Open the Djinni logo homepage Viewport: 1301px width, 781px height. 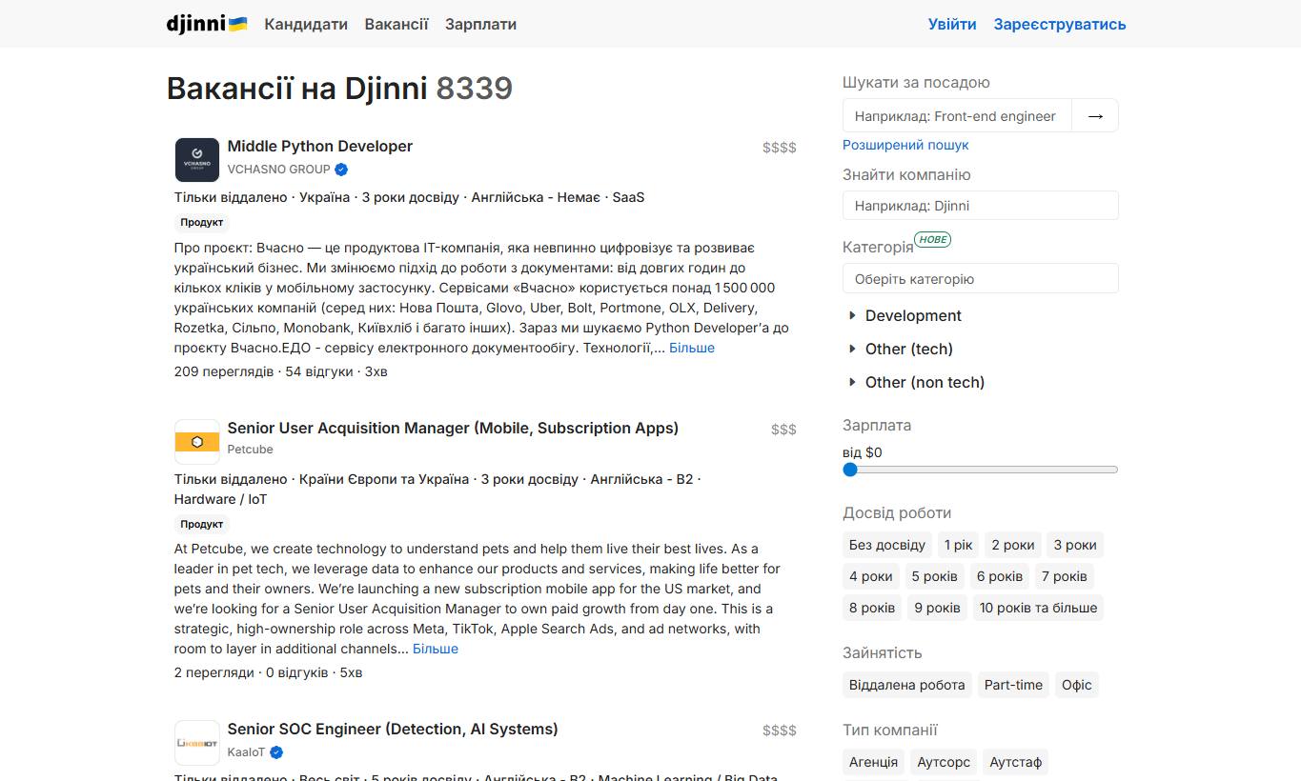(x=207, y=24)
